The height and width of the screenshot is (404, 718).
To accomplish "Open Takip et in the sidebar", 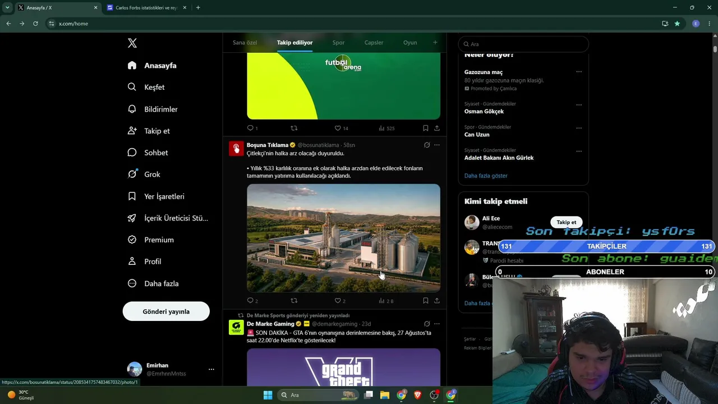I will pyautogui.click(x=149, y=131).
